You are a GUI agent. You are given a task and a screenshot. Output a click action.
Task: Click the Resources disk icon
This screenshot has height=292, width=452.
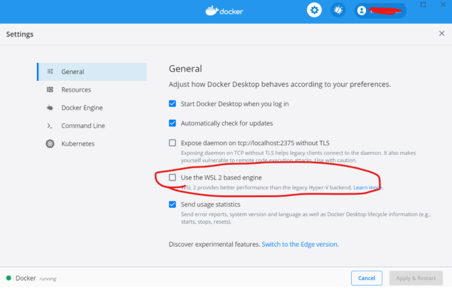click(x=50, y=89)
